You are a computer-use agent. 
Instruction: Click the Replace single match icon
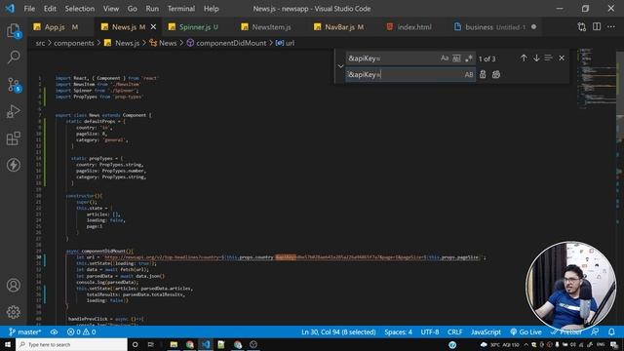483,74
